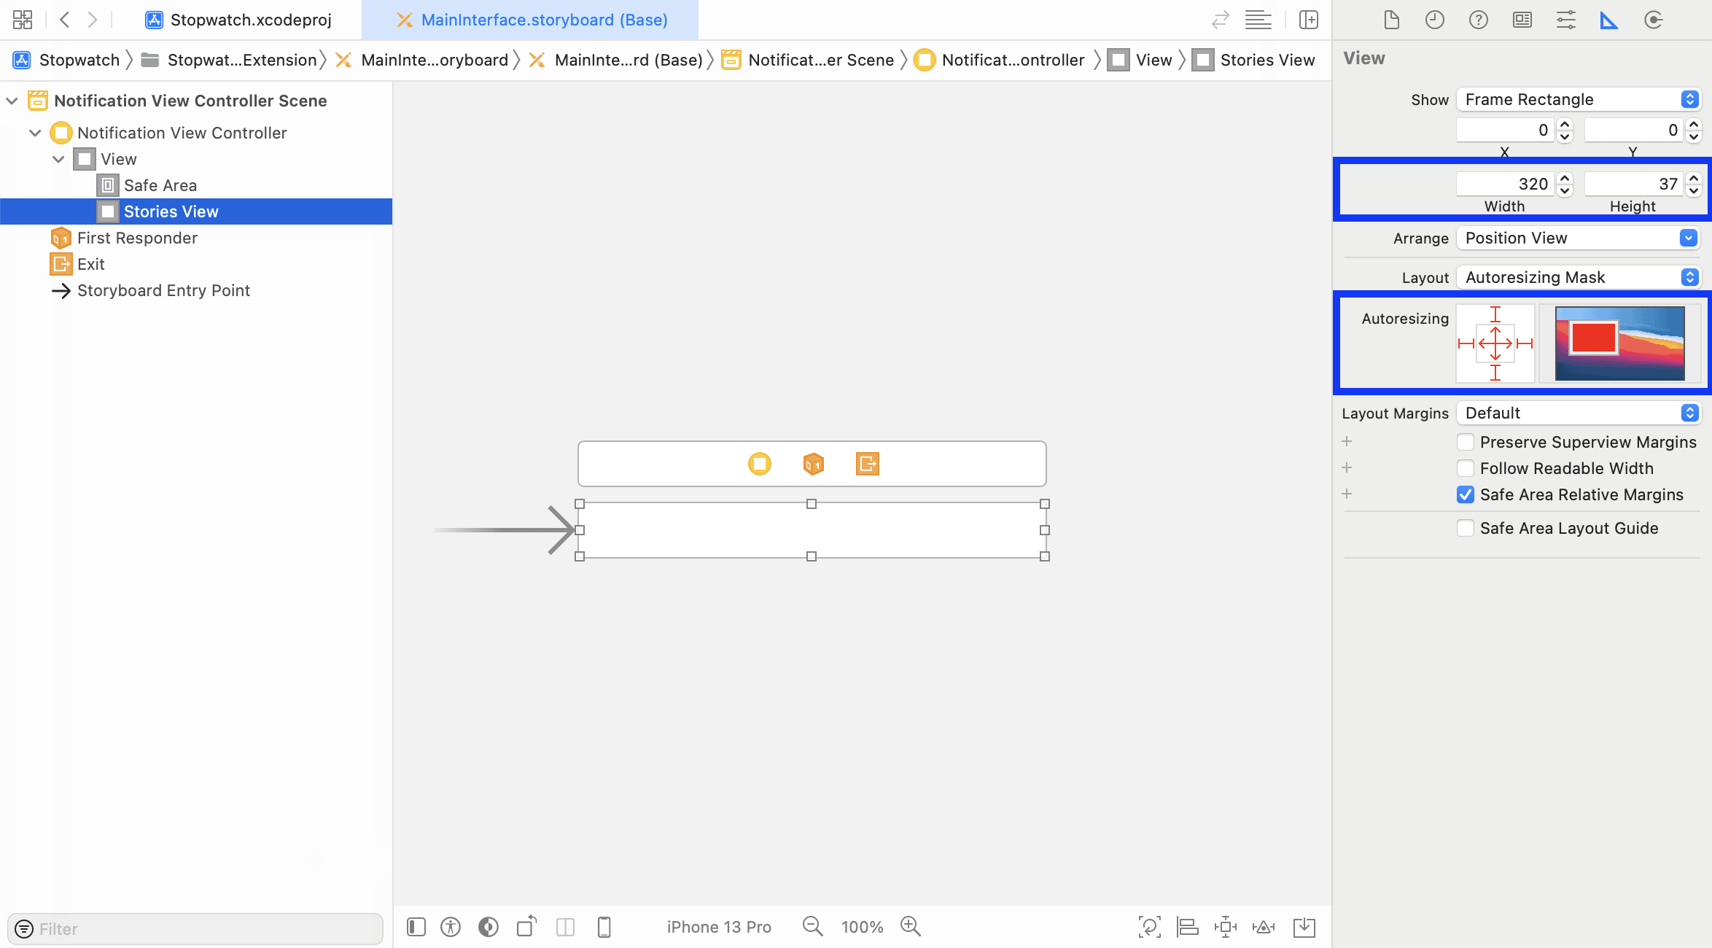
Task: Enable Follow Readable Width checkbox
Action: coord(1465,468)
